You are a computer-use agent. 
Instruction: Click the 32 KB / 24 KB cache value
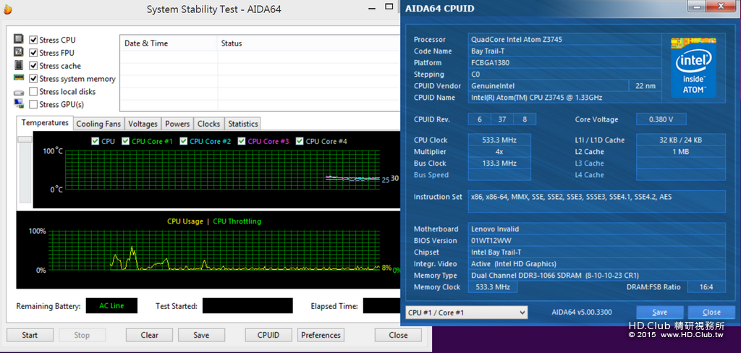pyautogui.click(x=680, y=140)
